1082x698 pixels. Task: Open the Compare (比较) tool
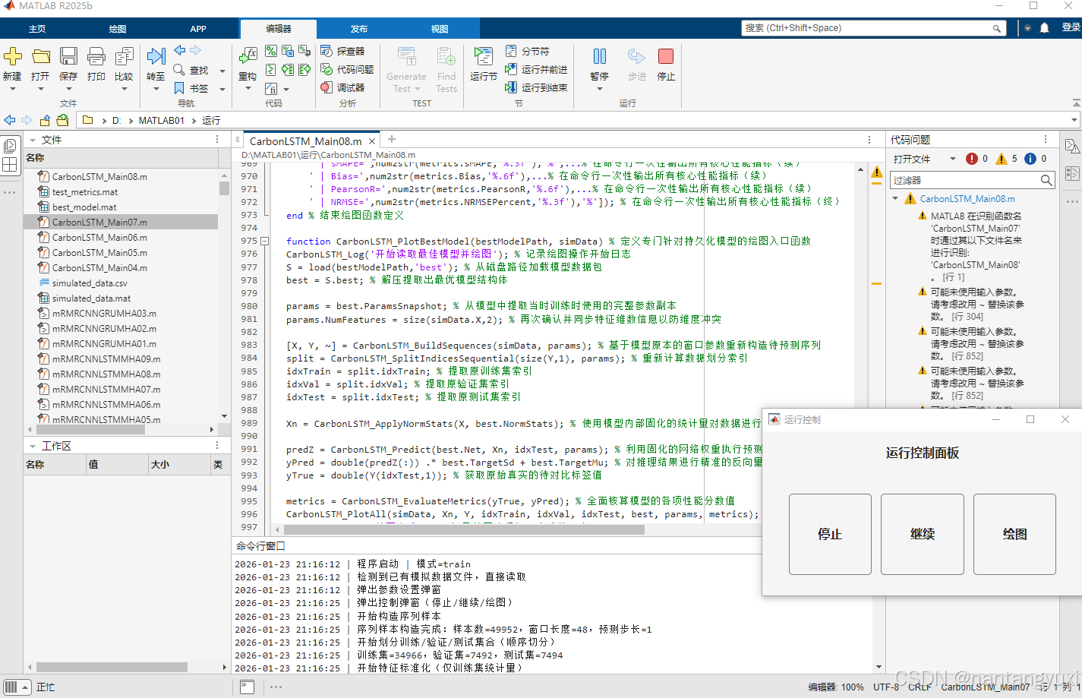125,56
